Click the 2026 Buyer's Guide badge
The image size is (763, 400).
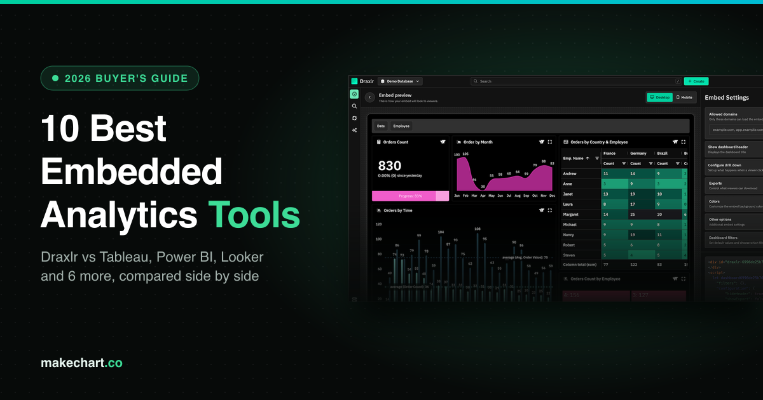tap(120, 78)
